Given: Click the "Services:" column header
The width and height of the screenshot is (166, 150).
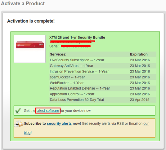Looking at the screenshot, I should [58, 54].
